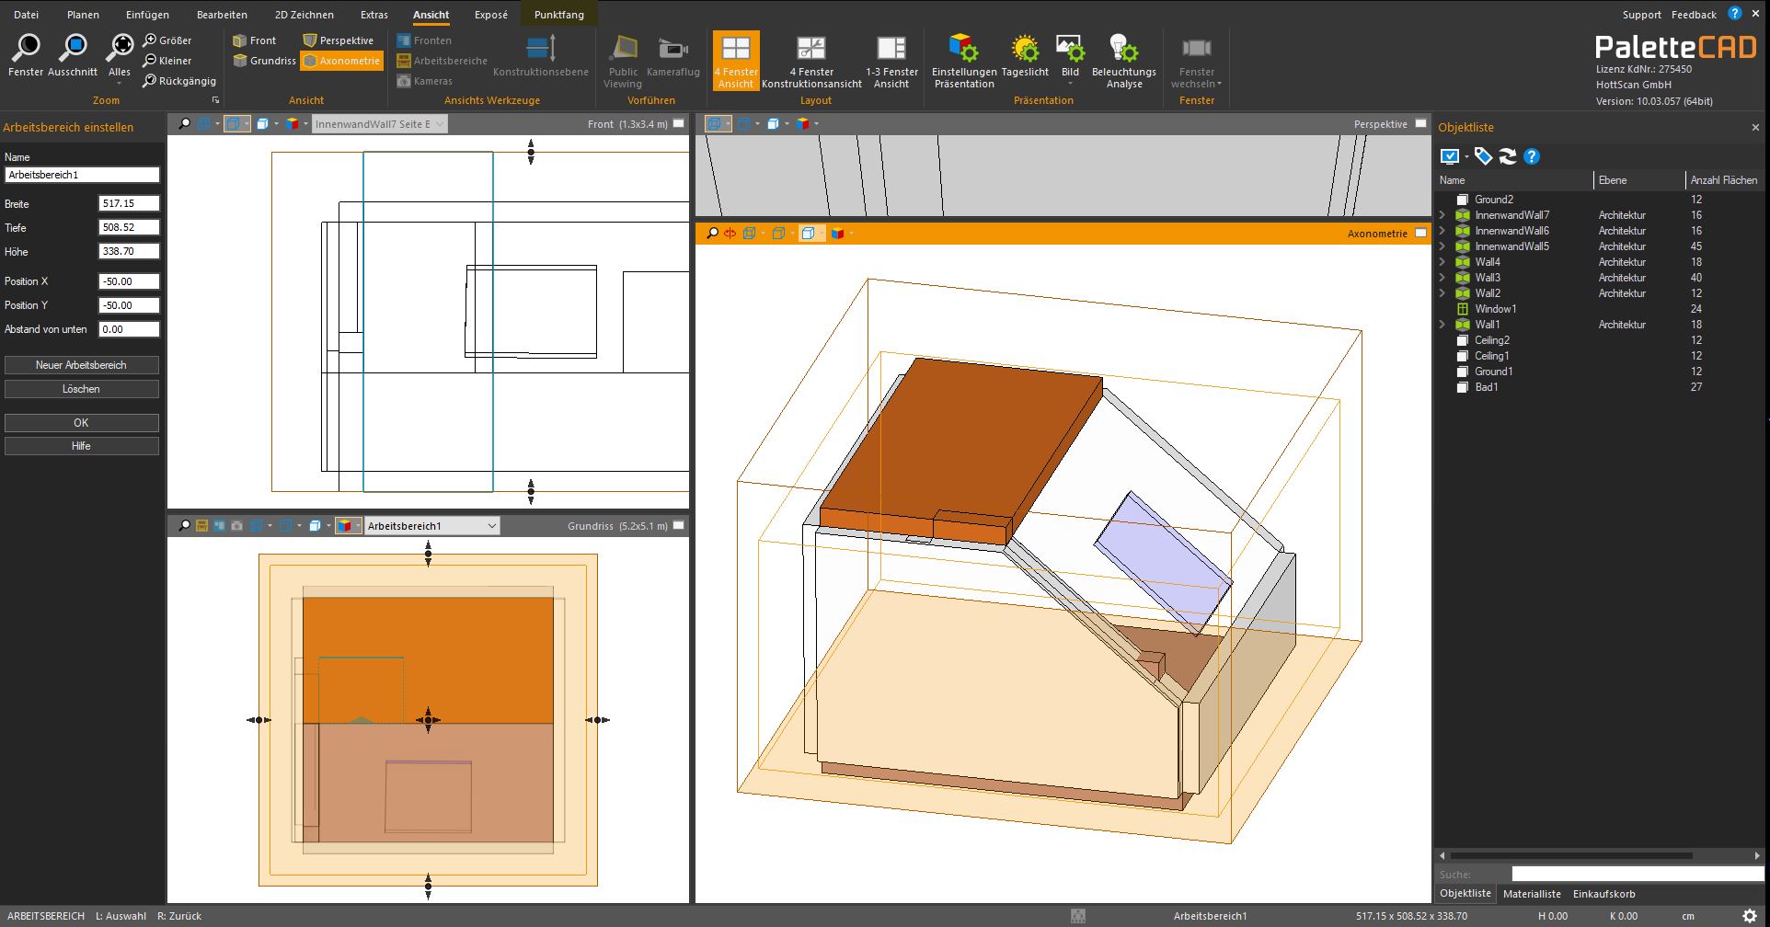The image size is (1770, 927).
Task: Click the 4 Fenster Konstruktionsansicht icon
Action: pos(810,49)
